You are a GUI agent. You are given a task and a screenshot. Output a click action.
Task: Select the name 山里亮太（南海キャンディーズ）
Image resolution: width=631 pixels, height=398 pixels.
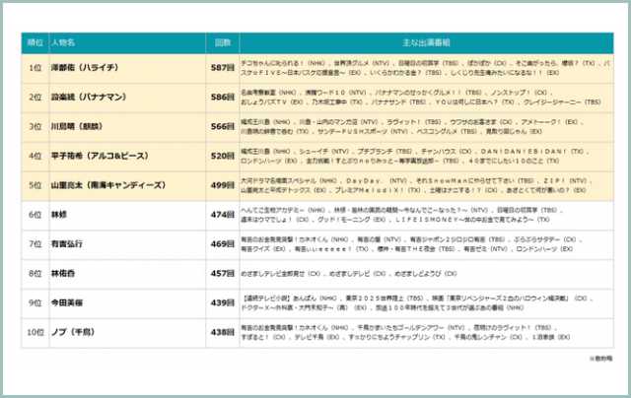tap(108, 184)
